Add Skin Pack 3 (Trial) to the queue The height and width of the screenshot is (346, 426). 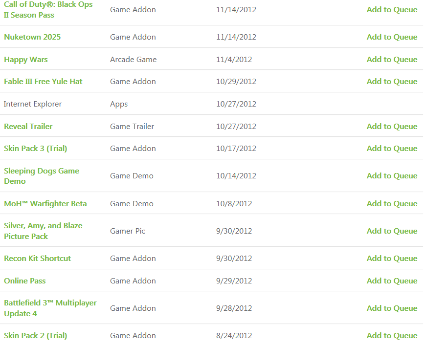click(x=392, y=149)
